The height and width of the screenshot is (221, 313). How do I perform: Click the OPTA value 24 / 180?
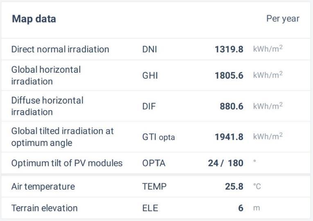coord(225,163)
